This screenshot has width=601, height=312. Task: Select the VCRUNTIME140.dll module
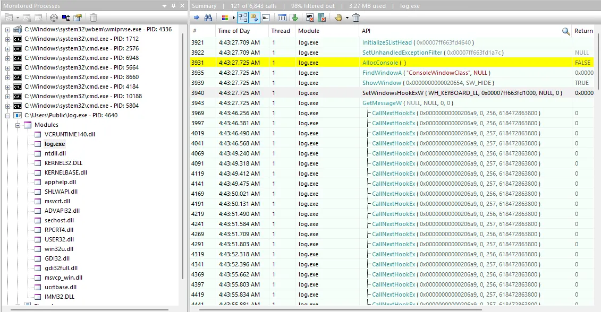(70, 134)
